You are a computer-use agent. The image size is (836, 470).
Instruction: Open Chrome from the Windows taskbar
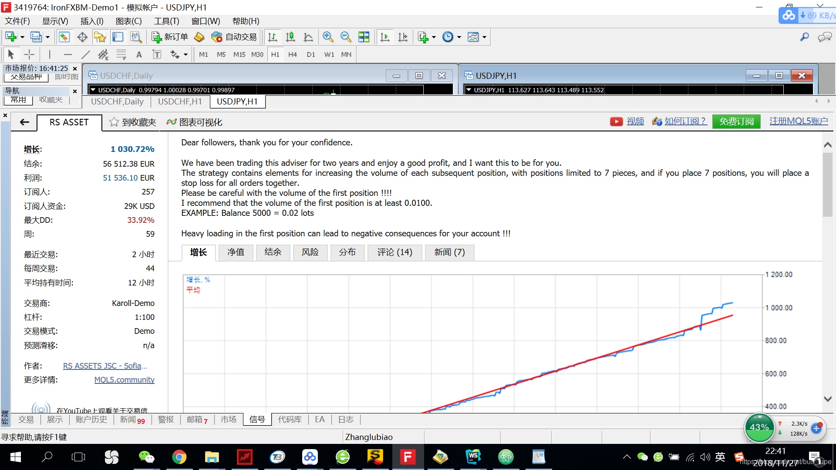pyautogui.click(x=179, y=457)
